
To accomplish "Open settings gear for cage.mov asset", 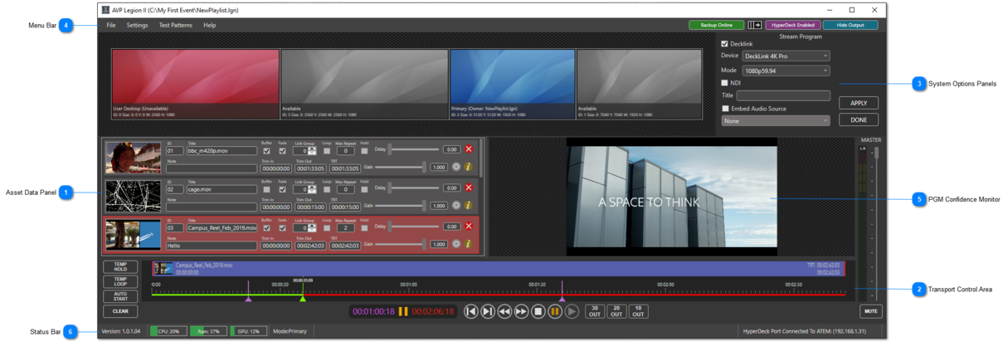I will tap(455, 205).
